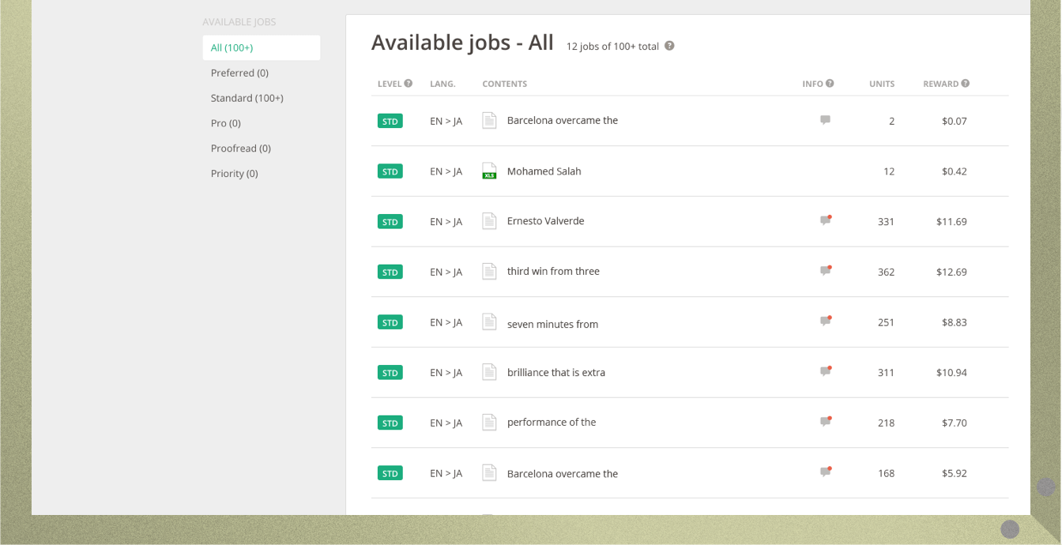This screenshot has width=1062, height=545.
Task: Click STD badge on Ernesto Valverde row
Action: pyautogui.click(x=390, y=222)
